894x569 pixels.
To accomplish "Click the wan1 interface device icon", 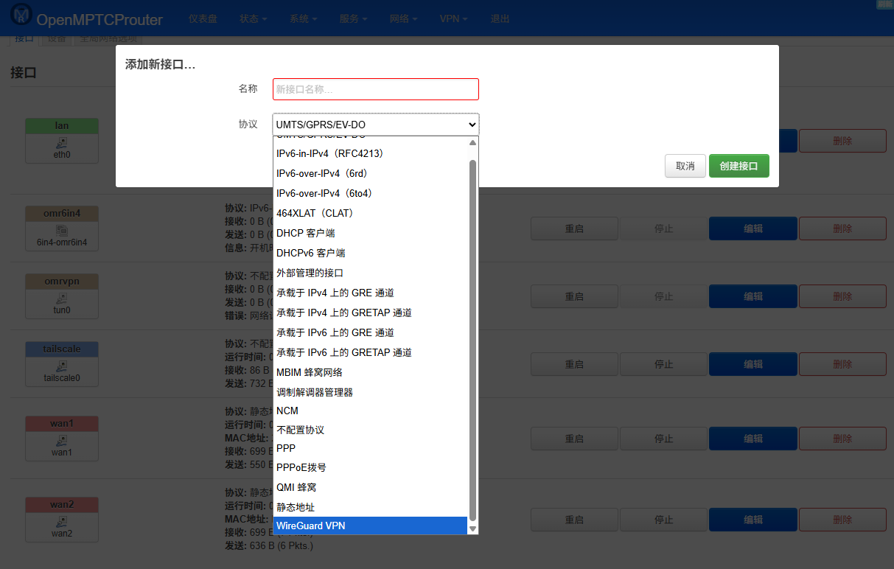I will click(62, 440).
